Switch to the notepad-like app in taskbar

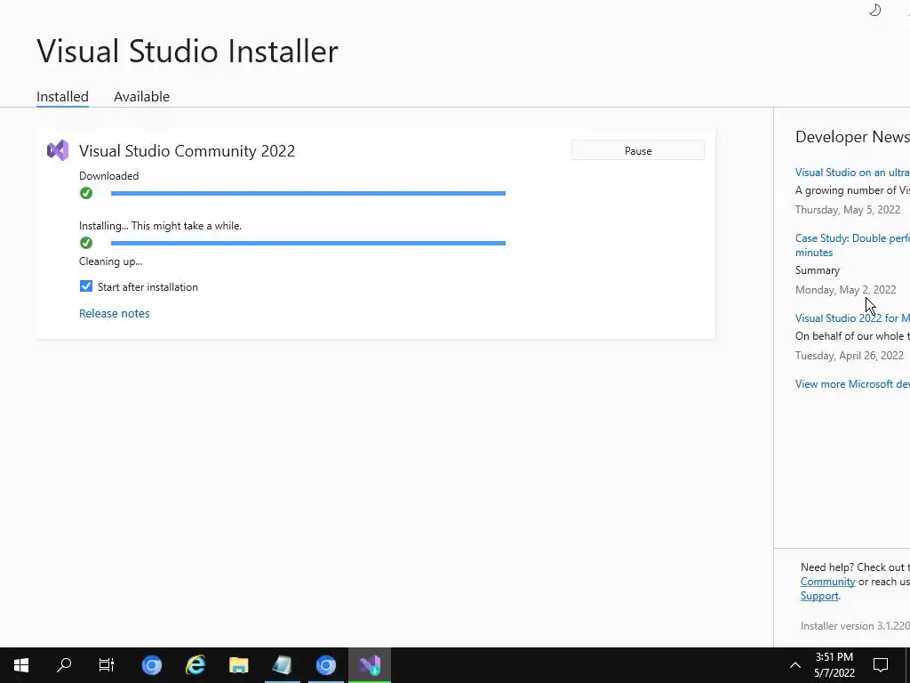click(282, 665)
